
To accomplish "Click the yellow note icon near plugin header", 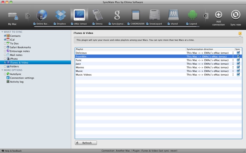I will [x=240, y=33].
